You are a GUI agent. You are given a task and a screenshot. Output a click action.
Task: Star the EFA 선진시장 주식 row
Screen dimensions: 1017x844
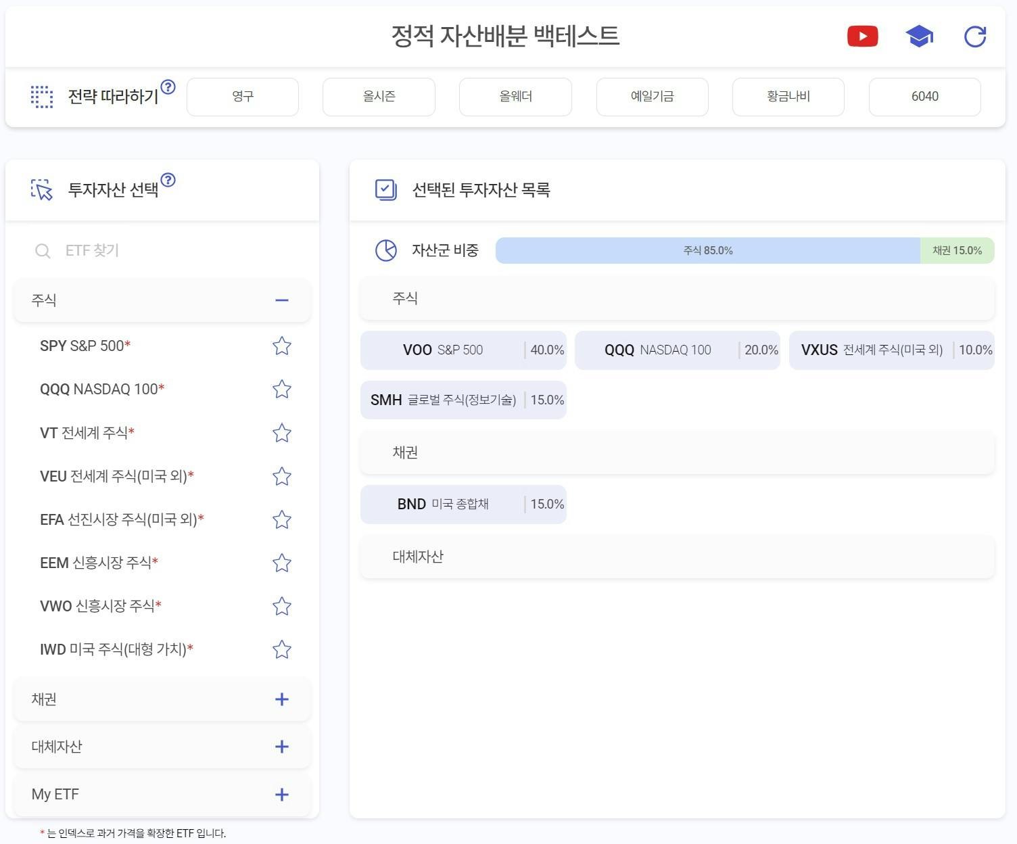(282, 519)
